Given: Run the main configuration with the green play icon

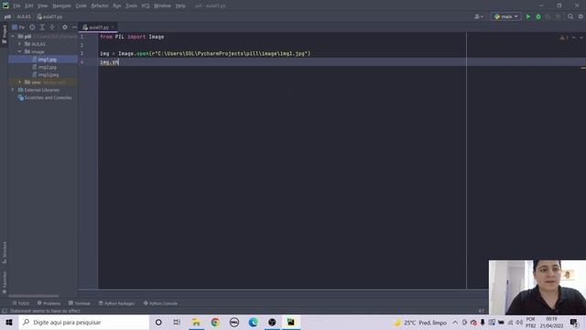Looking at the screenshot, I should 528,16.
